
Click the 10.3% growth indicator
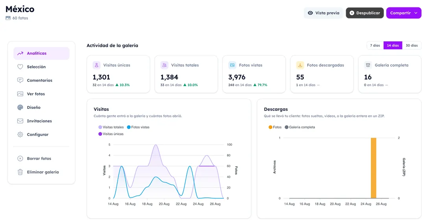pyautogui.click(x=122, y=85)
